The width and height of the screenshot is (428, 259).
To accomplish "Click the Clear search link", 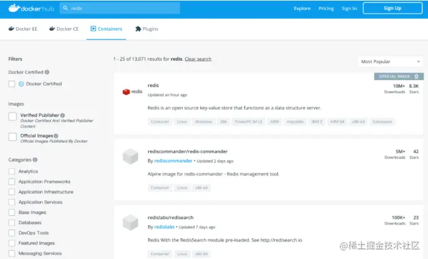I will click(198, 59).
